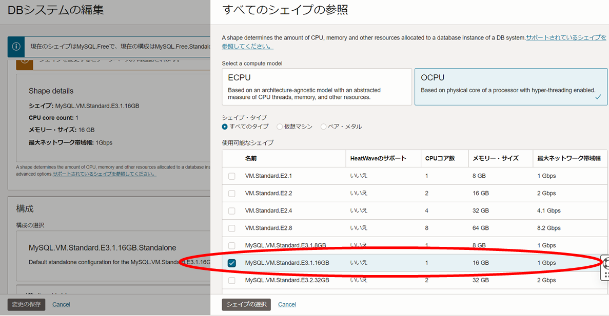The width and height of the screenshot is (609, 316).
Task: Click the 64 GB memory cell
Action: 480,228
